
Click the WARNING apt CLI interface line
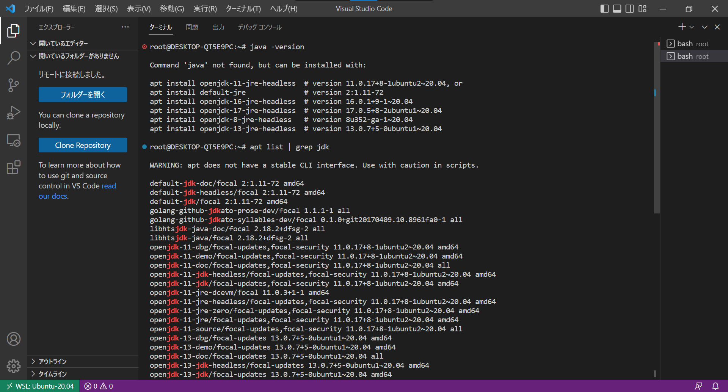[314, 165]
